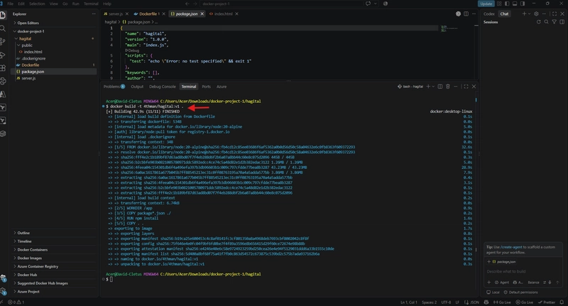568x306 pixels.
Task: Open the editor More Actions ellipsis
Action: tap(474, 13)
